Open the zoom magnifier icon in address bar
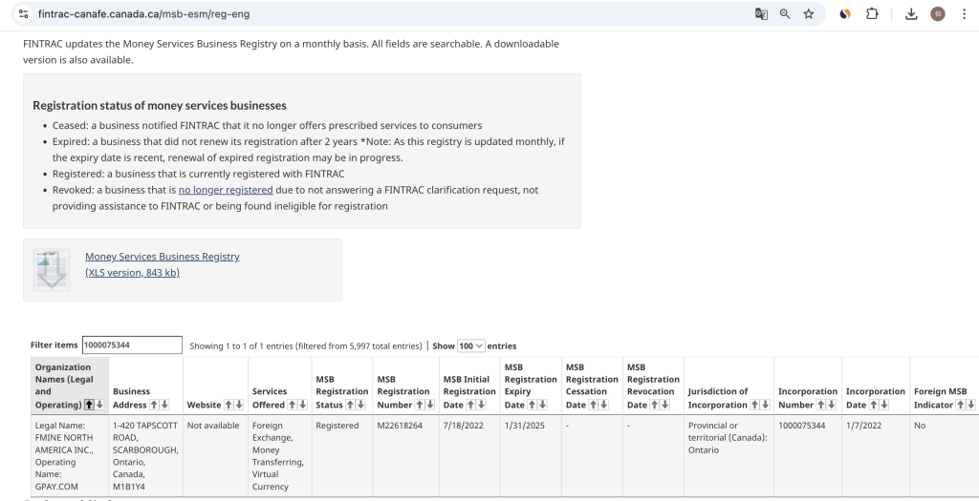This screenshot has height=501, width=979. pos(785,14)
